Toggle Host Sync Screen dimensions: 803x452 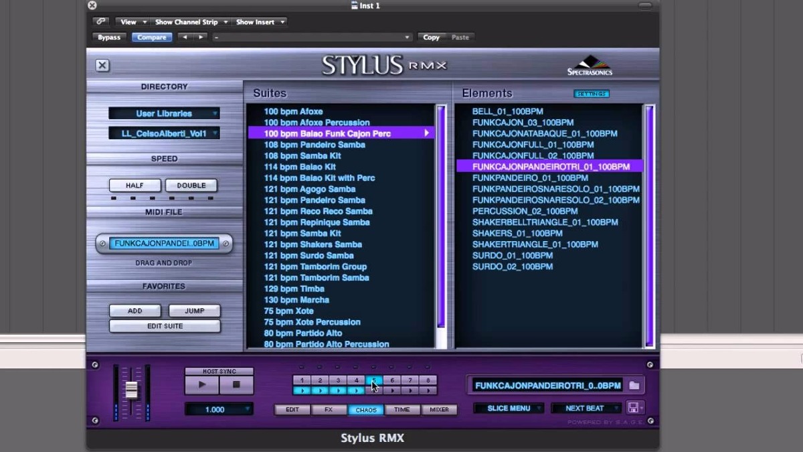(x=219, y=371)
